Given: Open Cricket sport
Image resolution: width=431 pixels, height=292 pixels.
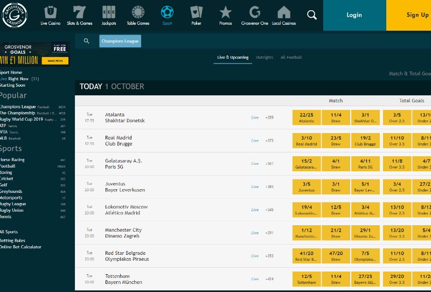Looking at the screenshot, I should point(33,179).
